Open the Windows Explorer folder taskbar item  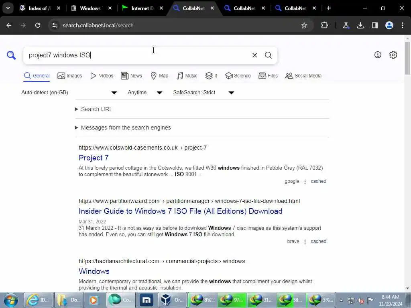click(68, 300)
